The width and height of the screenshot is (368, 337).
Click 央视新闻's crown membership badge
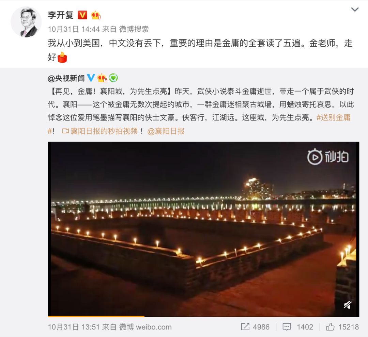click(102, 78)
